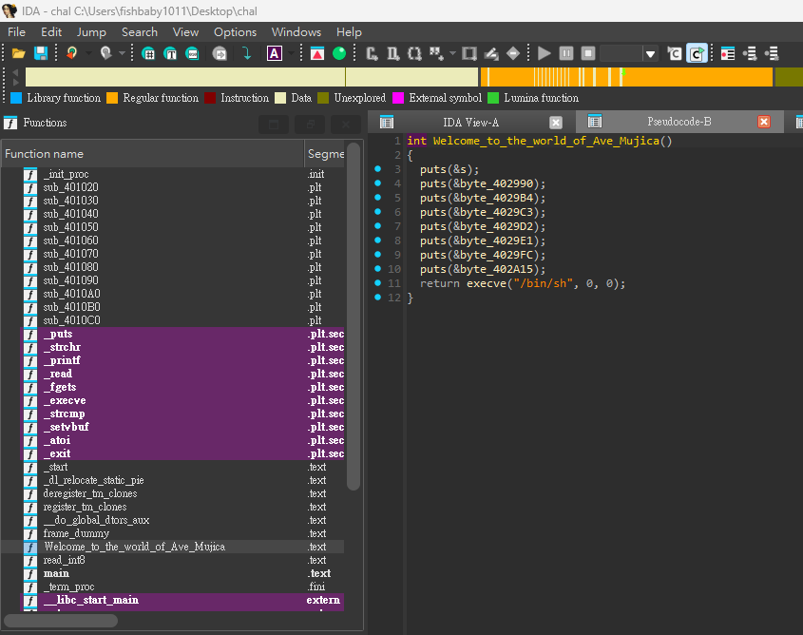Click the convert-to-data D icon
Screen dimensions: 803x635
tap(392, 53)
